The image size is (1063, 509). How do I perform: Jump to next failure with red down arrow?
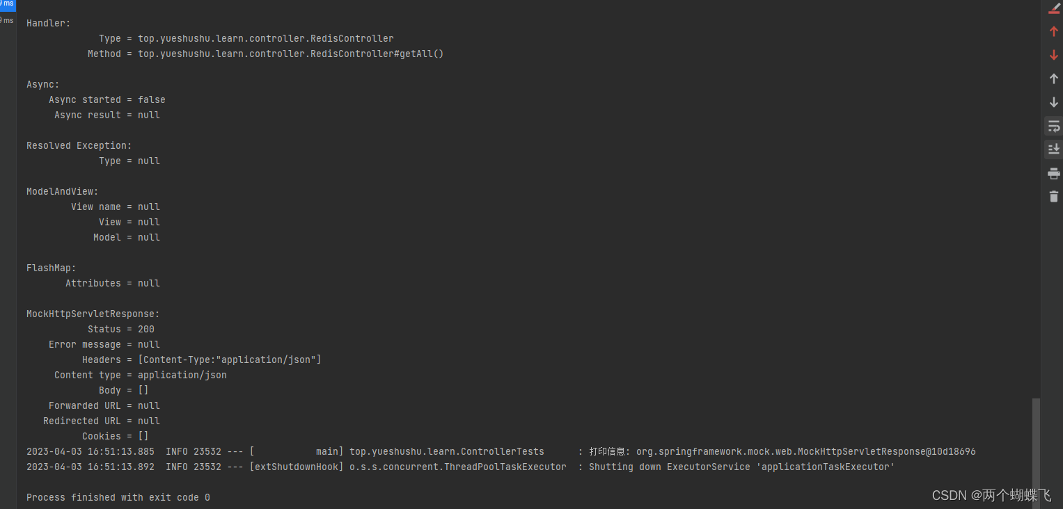(1053, 55)
